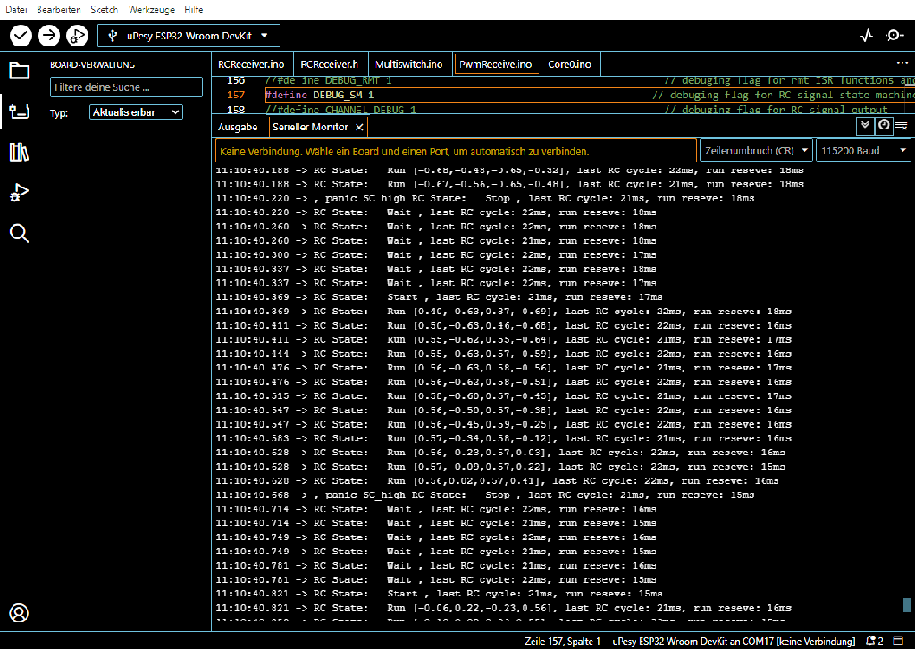Open the Serial Plotter

tap(866, 36)
